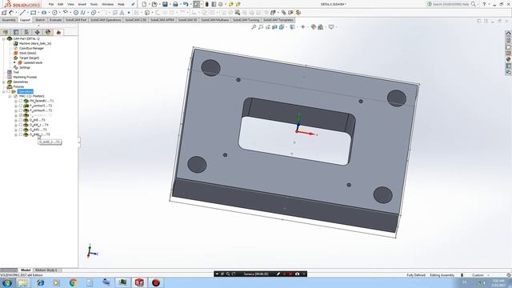512x288 pixels.
Task: Click the Apply Scene icon
Action: point(321,27)
